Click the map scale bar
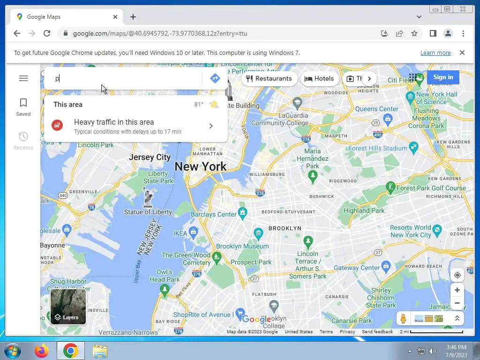This screenshot has width=480, height=360. pos(432,331)
